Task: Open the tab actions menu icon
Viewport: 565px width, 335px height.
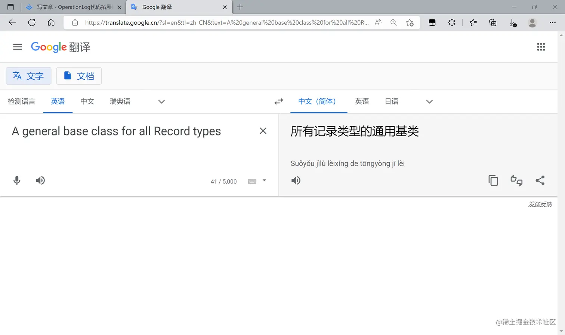Action: pyautogui.click(x=10, y=7)
